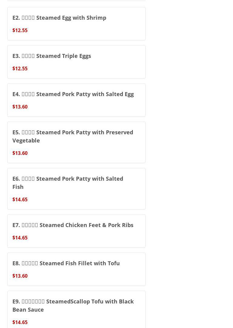This screenshot has height=328, width=233.
Task: Choose E5 Steamed Pork Patty with Preserved Vegetable
Action: [x=73, y=136]
